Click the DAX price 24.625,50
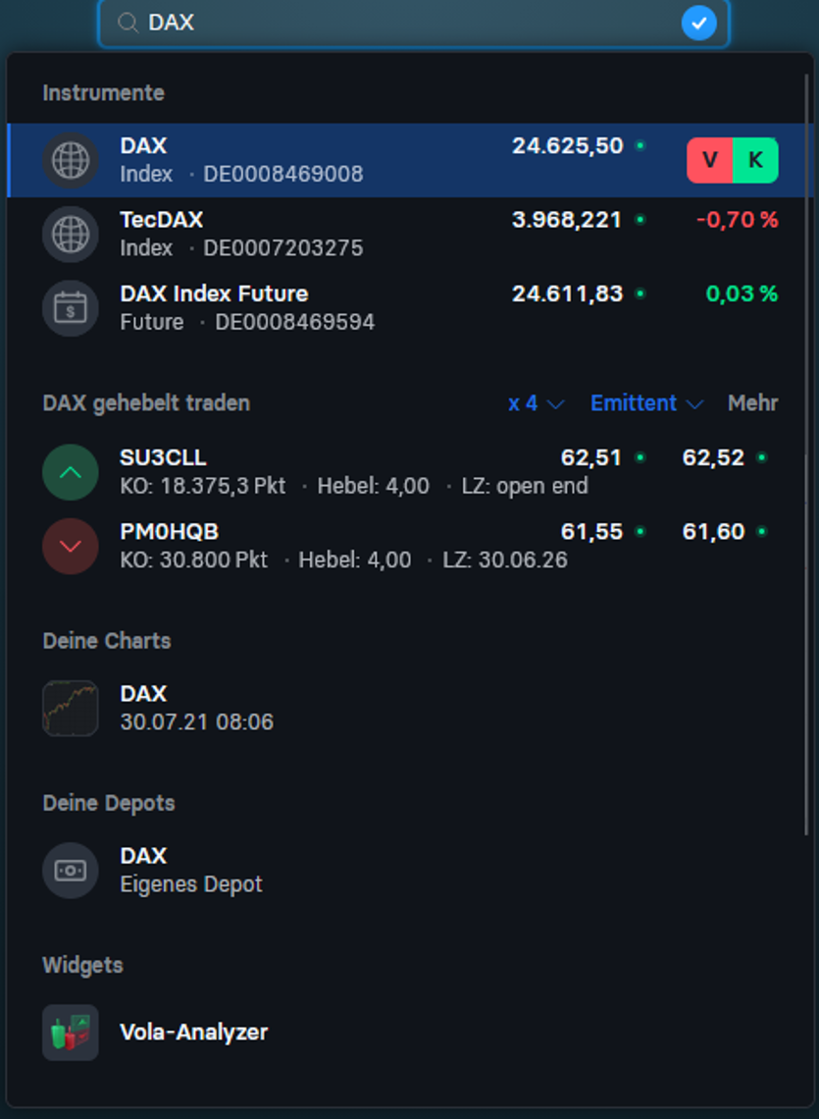This screenshot has height=1119, width=819. [x=568, y=145]
